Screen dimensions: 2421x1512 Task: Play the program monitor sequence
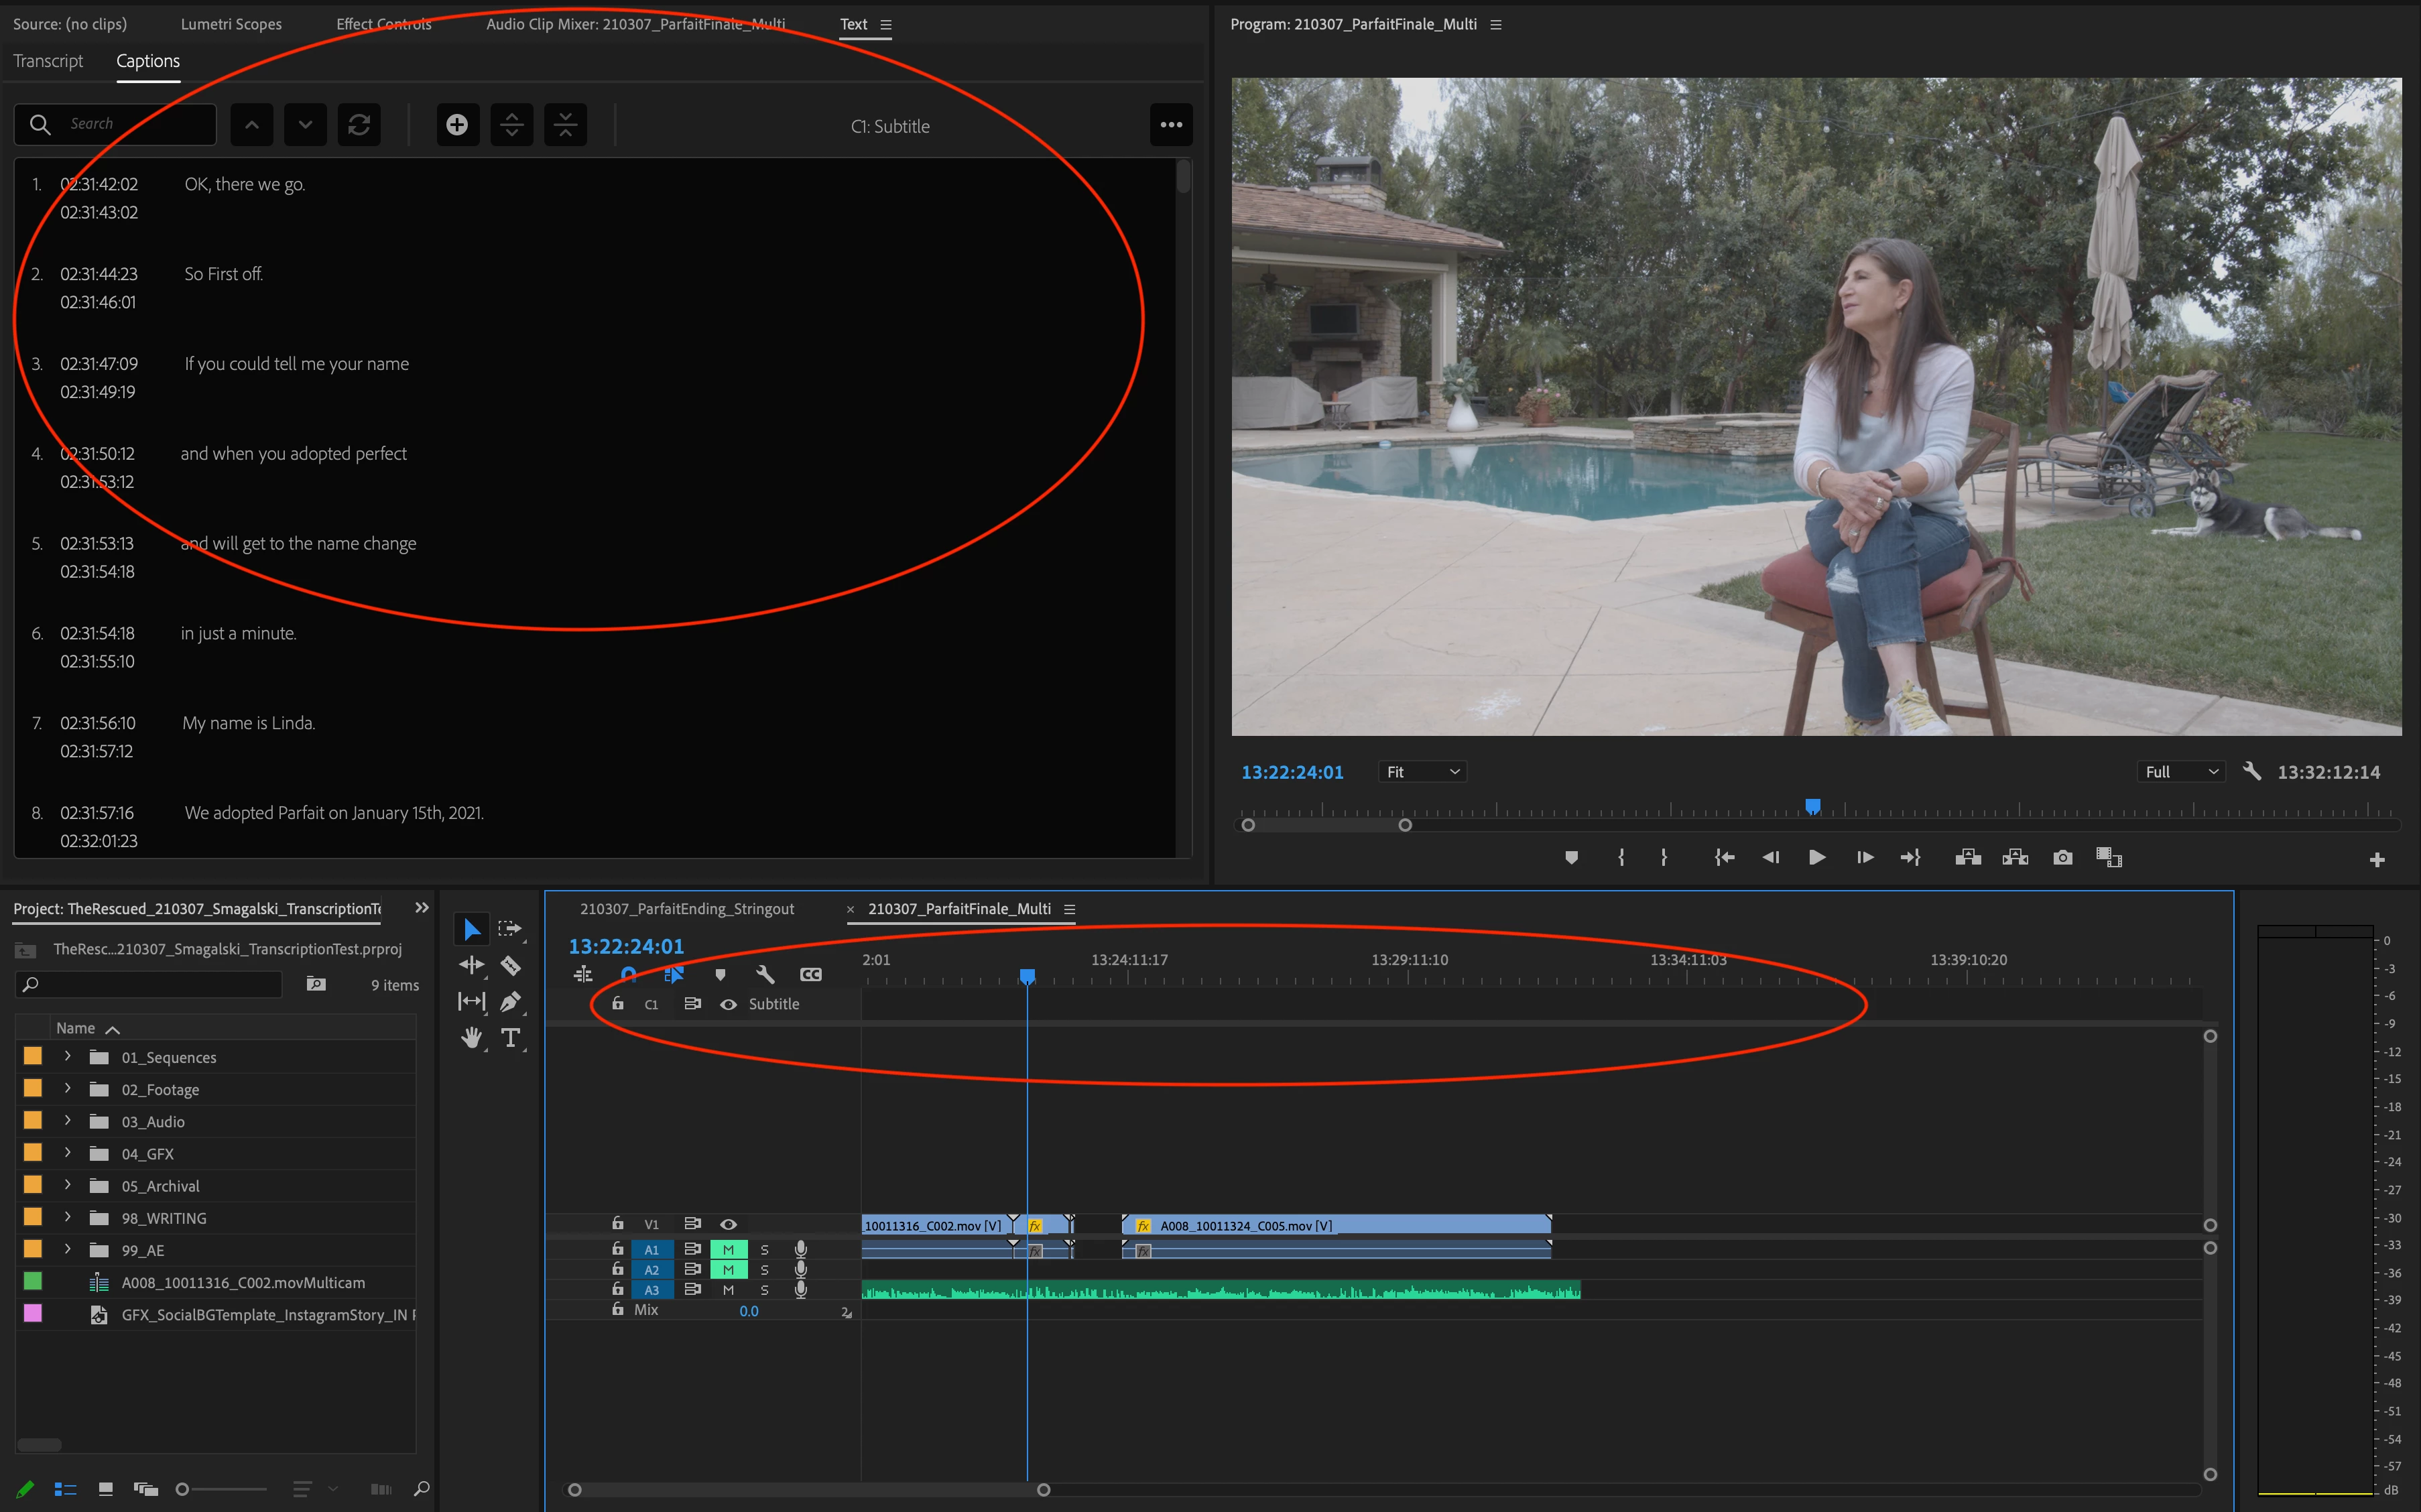click(1817, 858)
